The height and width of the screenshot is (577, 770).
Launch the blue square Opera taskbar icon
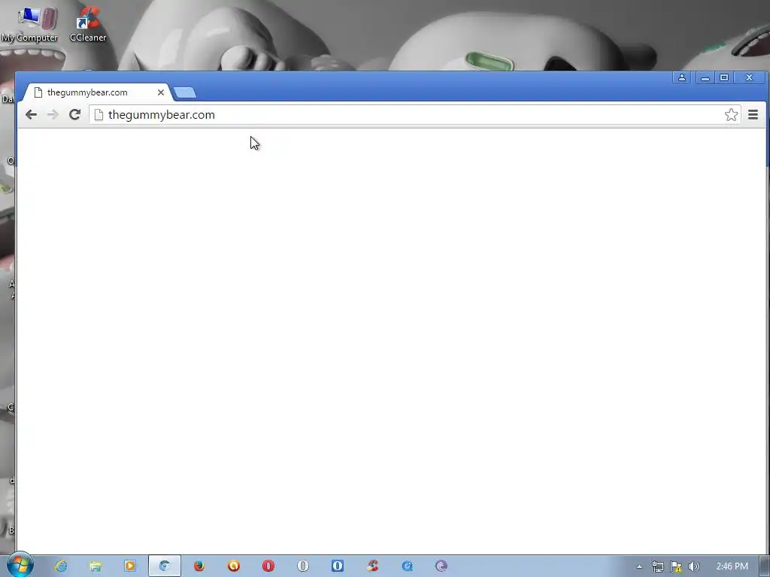[338, 566]
